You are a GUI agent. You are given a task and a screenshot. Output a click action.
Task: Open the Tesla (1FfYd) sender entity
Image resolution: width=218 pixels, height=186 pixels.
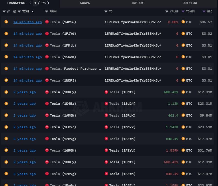[x=63, y=34]
